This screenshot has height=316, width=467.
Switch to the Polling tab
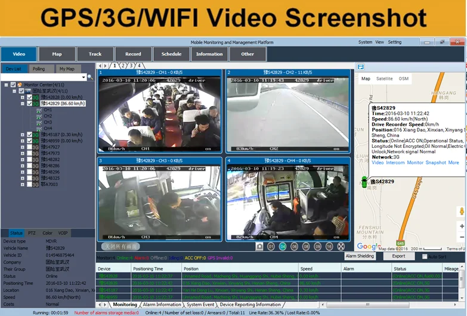click(x=39, y=69)
